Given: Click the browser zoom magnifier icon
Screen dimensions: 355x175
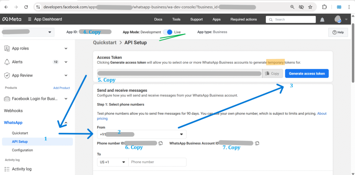Looking at the screenshot, I should click(292, 7).
